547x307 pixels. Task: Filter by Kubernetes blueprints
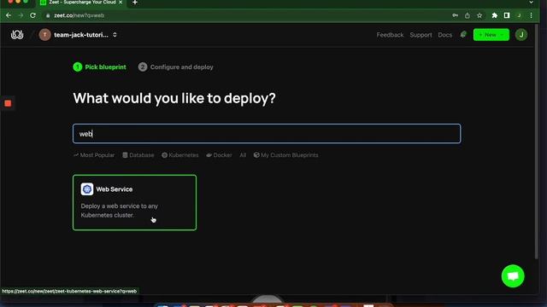tap(180, 155)
